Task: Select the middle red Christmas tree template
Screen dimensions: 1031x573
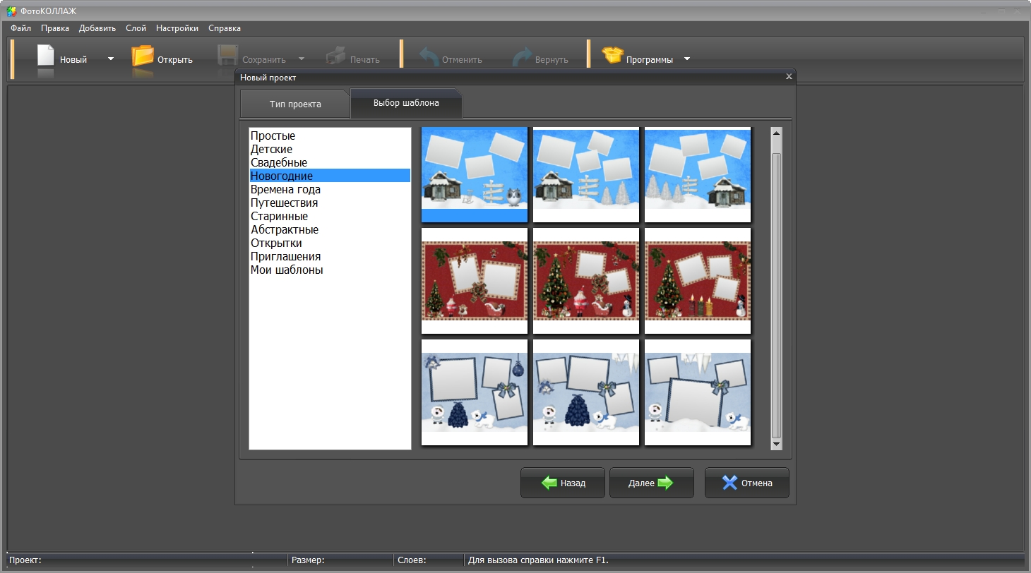Action: (x=586, y=281)
